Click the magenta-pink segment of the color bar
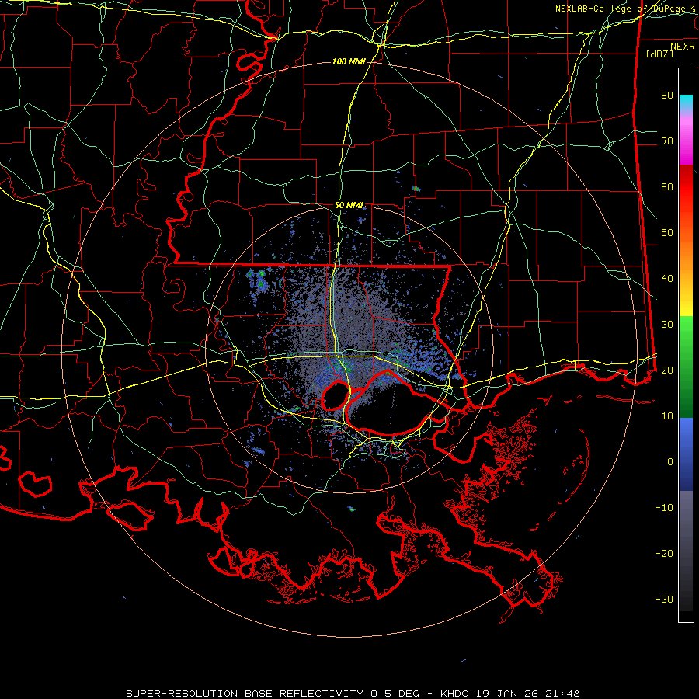The width and height of the screenshot is (699, 699). click(686, 137)
